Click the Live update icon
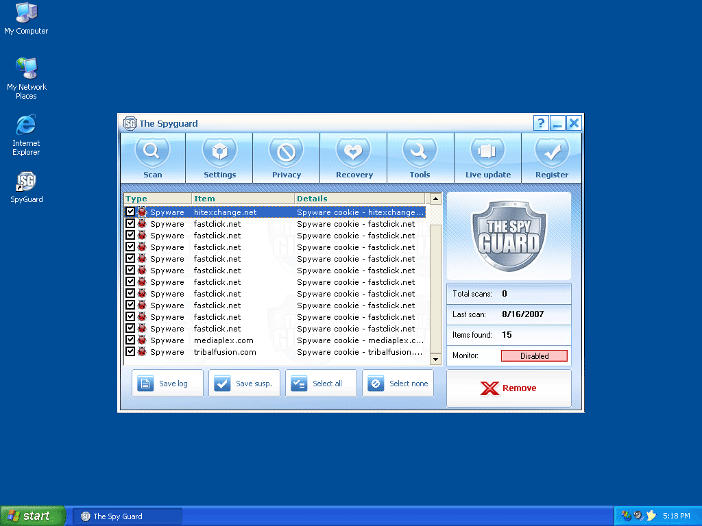Image resolution: width=702 pixels, height=526 pixels. coord(487,152)
